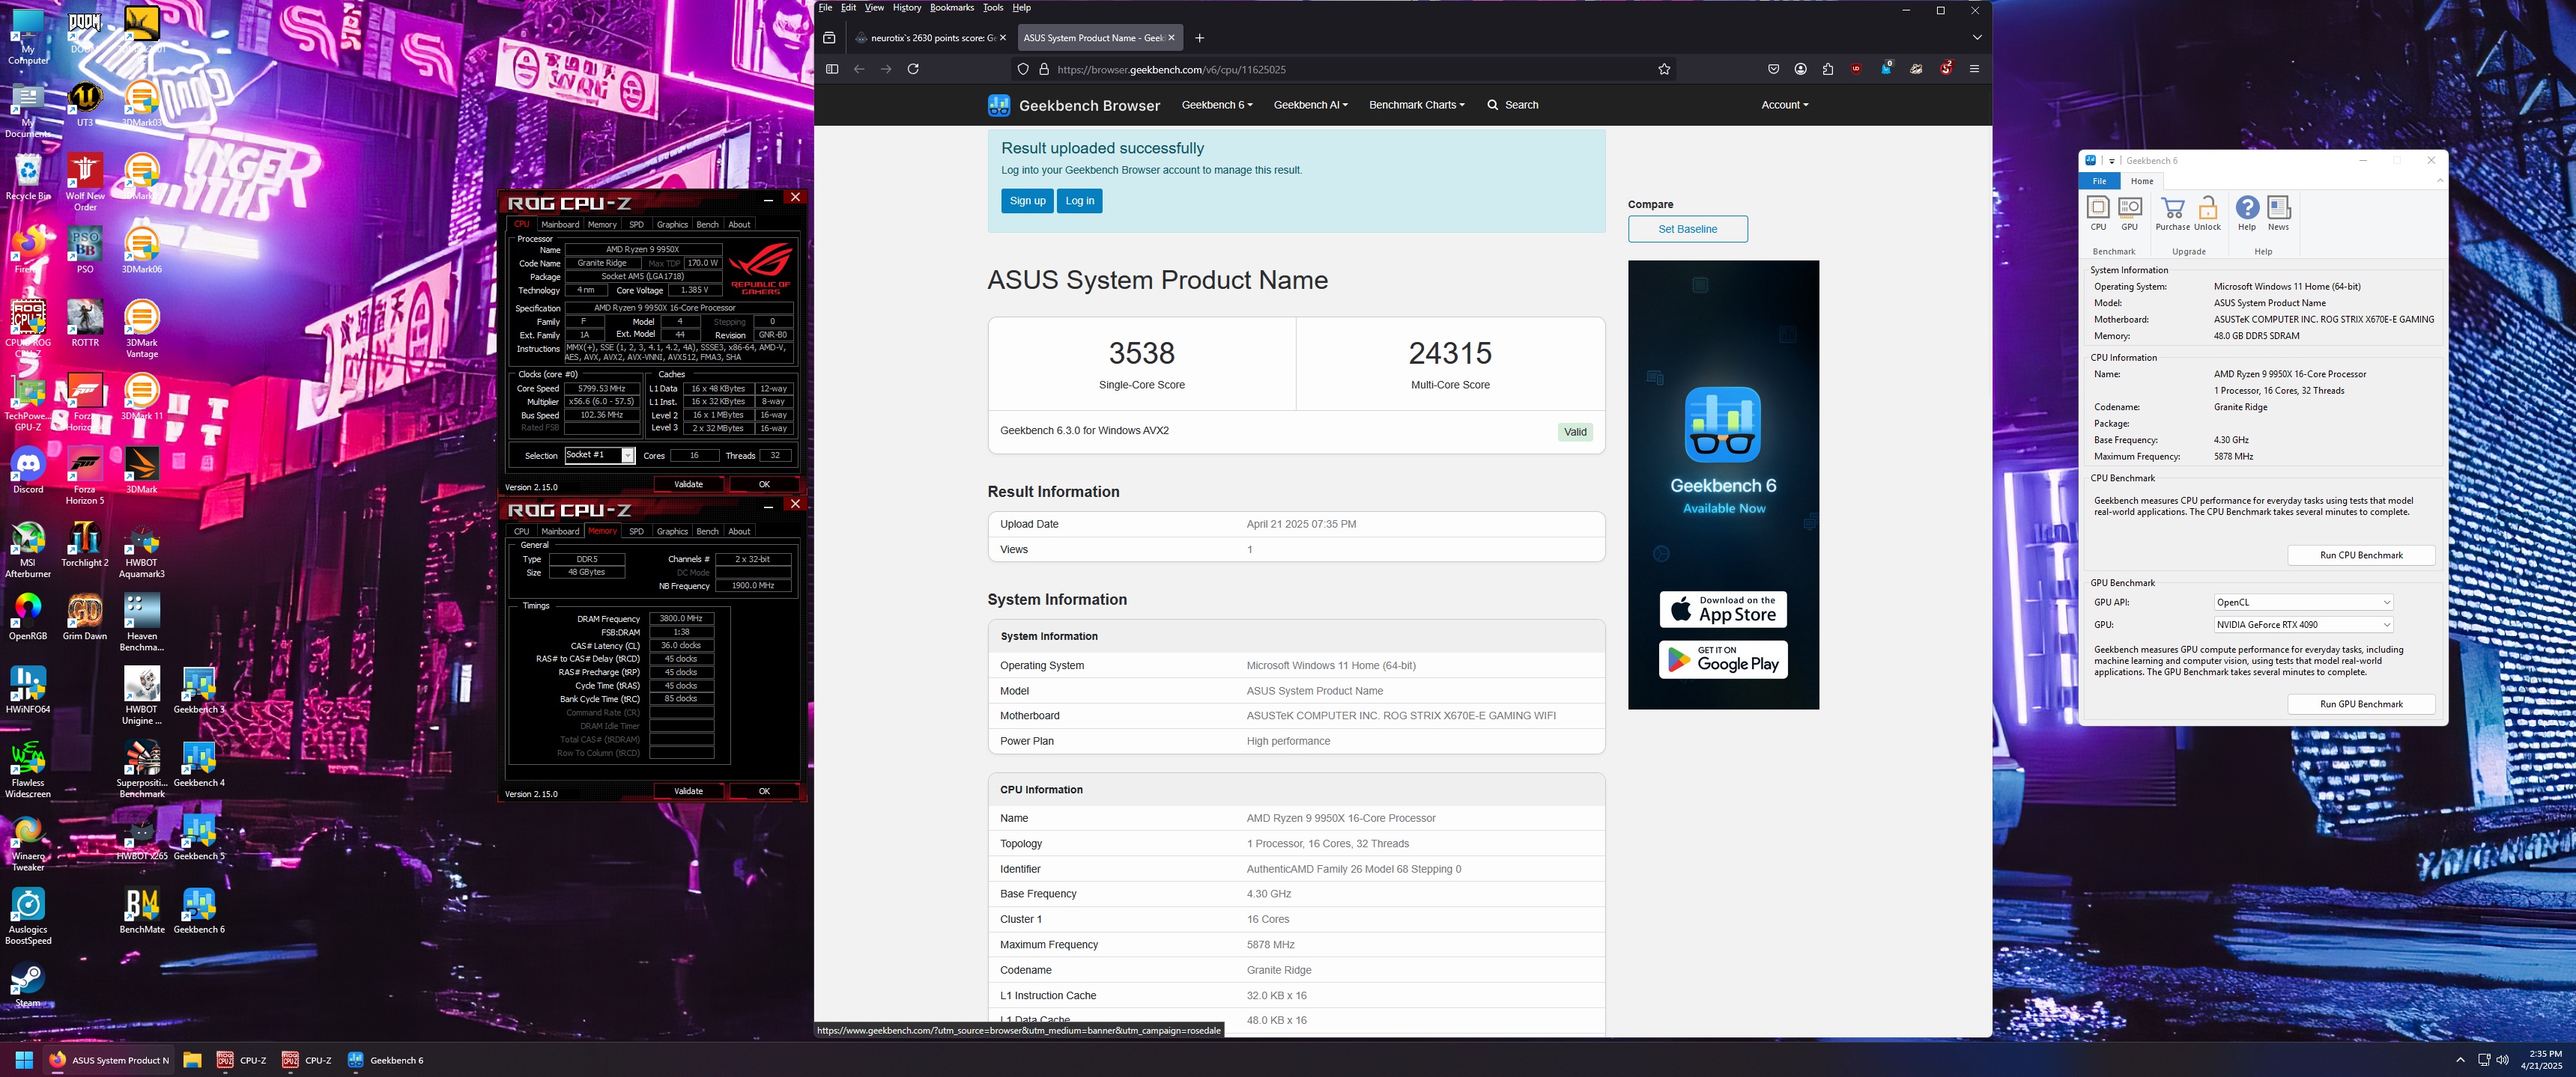Click the volume icon in system tray
Screen dimensions: 2576x1077
(2503, 1060)
